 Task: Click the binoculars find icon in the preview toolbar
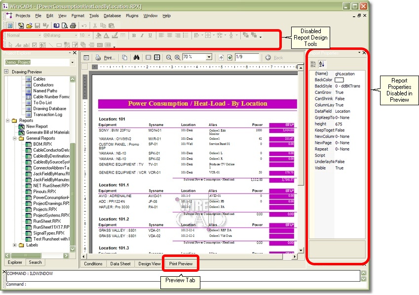pos(136,57)
